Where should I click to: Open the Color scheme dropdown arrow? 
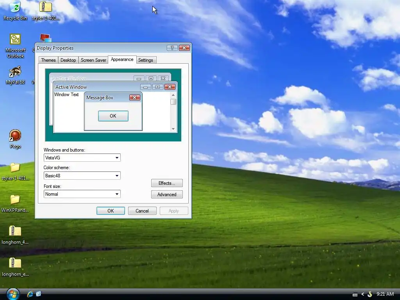117,175
